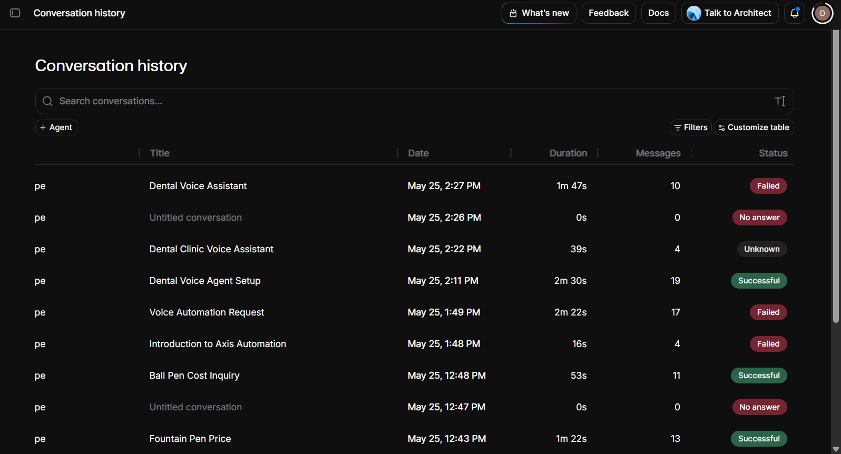Open What's new announcements
841x454 pixels.
pyautogui.click(x=539, y=13)
